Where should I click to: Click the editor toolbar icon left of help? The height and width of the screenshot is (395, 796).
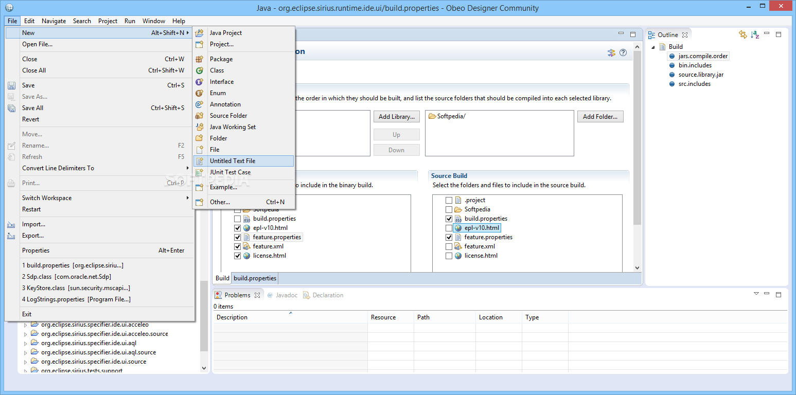coord(611,52)
